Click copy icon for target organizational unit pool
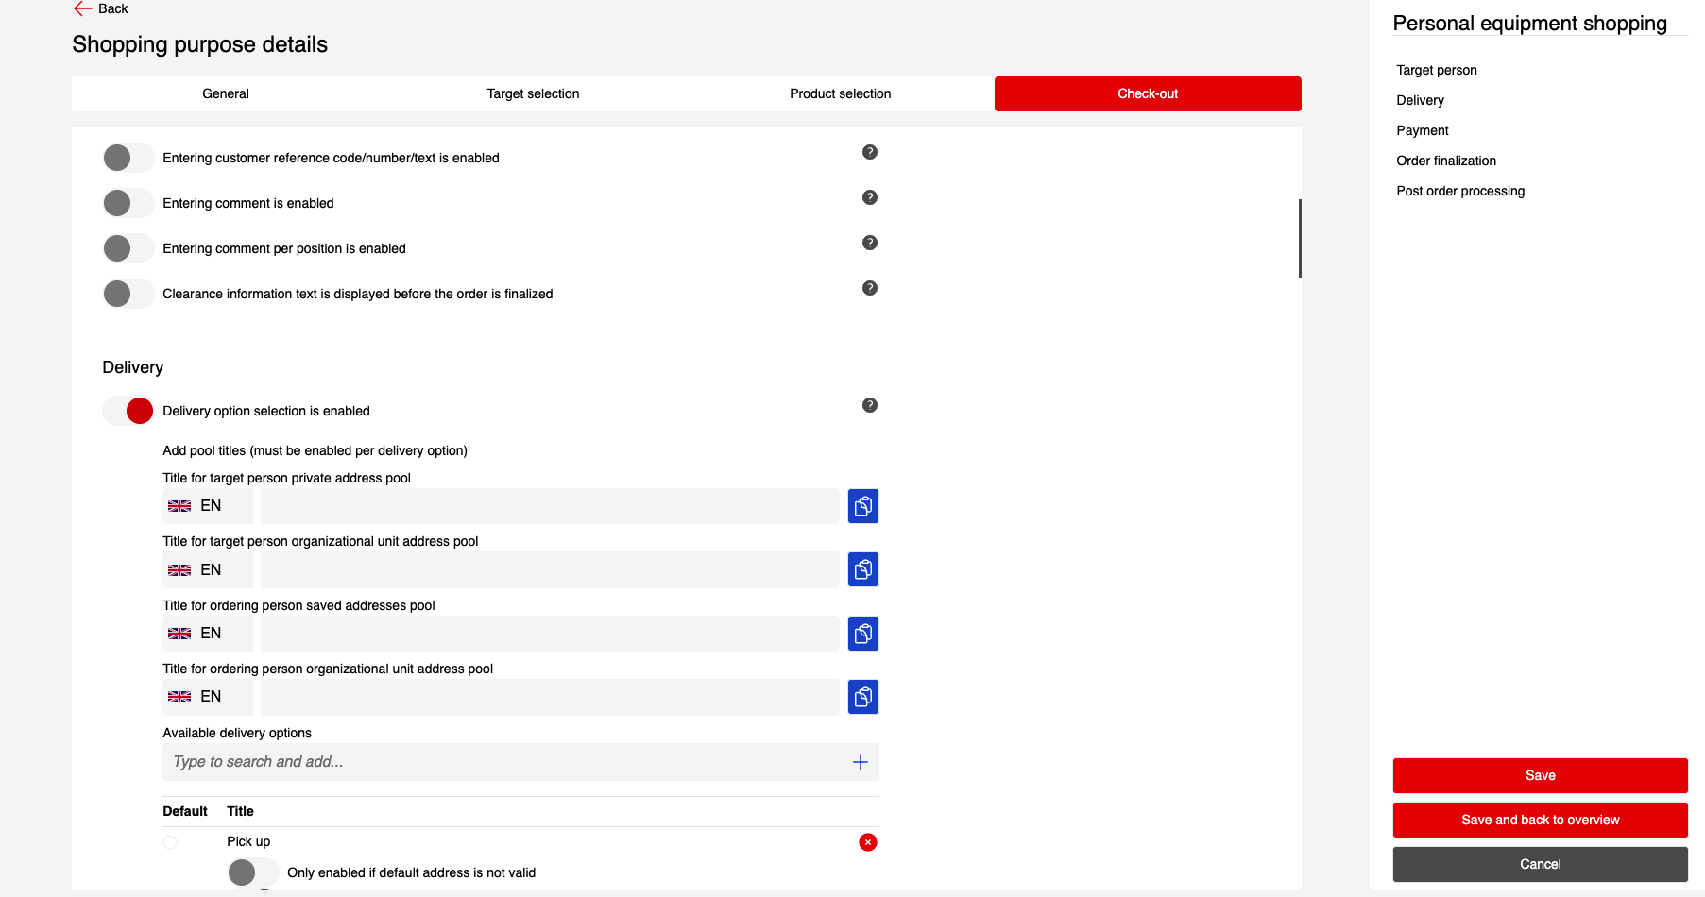 862,569
